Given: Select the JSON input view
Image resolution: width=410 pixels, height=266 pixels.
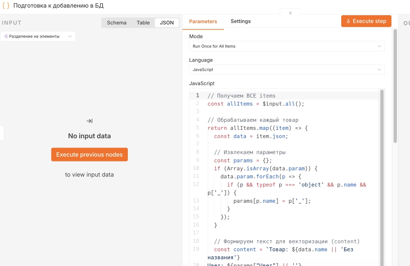Looking at the screenshot, I should coord(167,23).
